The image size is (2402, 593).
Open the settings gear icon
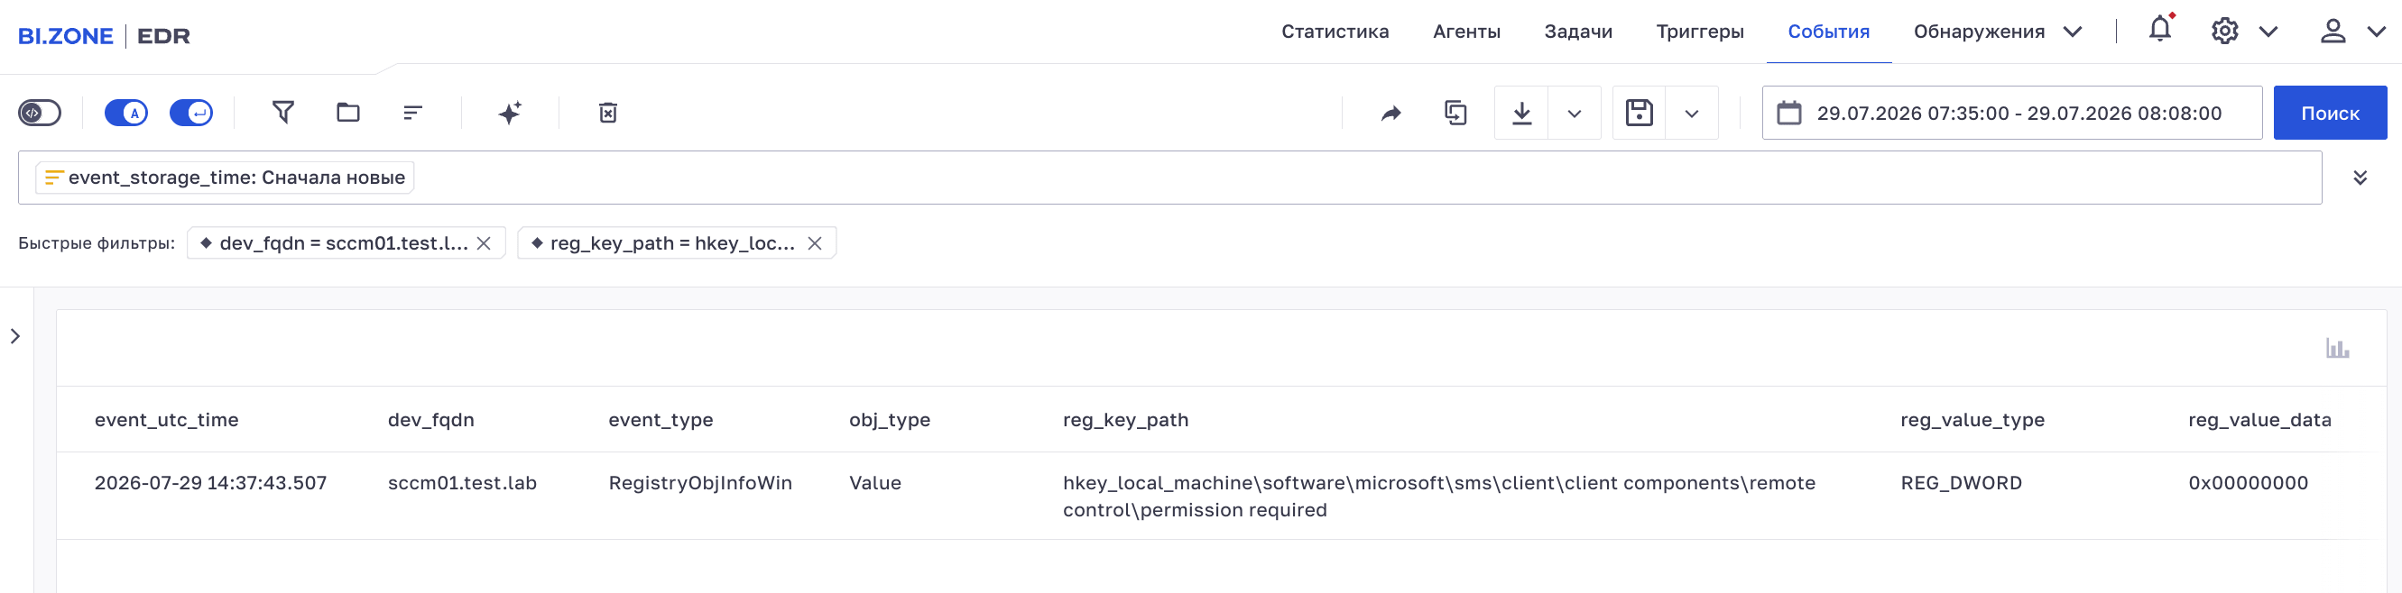[x=2225, y=31]
